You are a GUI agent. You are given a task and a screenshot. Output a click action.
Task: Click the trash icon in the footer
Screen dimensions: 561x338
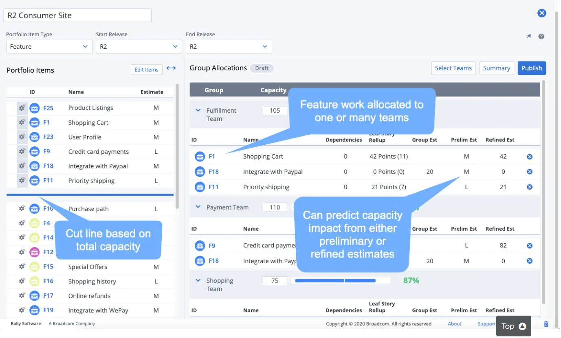click(x=546, y=324)
